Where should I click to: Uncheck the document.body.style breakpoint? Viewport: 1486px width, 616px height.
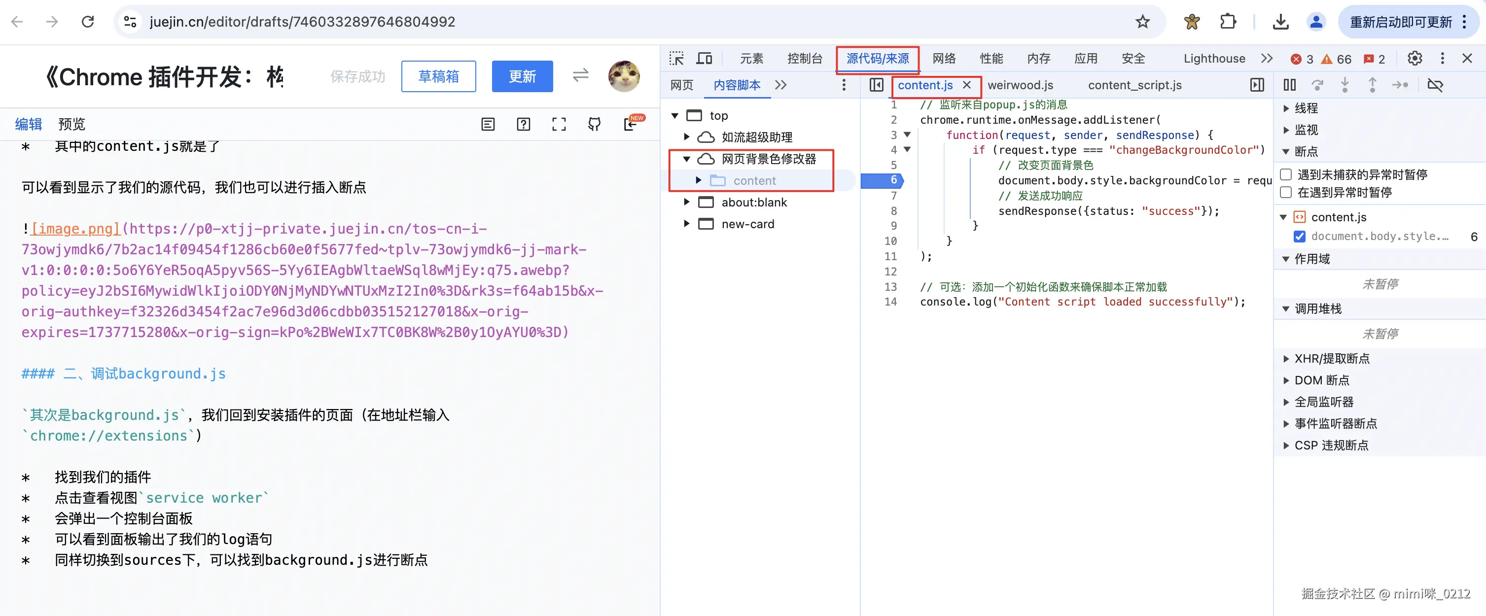[x=1299, y=237]
